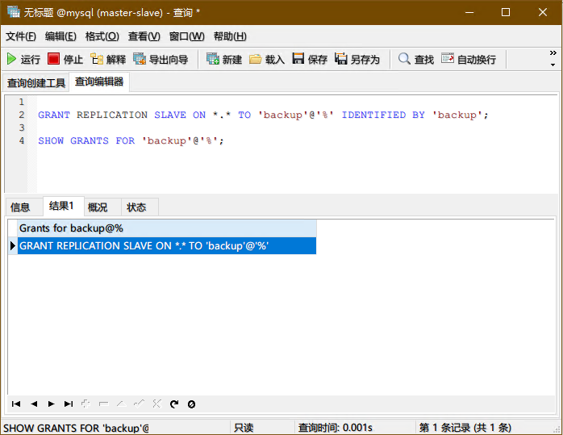Click the cancel changes X icon
Image resolution: width=563 pixels, height=435 pixels.
pos(157,404)
